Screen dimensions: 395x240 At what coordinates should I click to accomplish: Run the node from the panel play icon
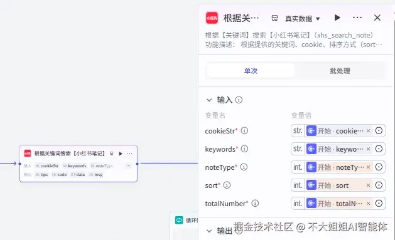[337, 18]
